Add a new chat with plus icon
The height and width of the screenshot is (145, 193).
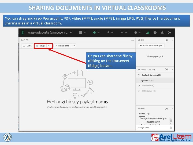pos(149,114)
